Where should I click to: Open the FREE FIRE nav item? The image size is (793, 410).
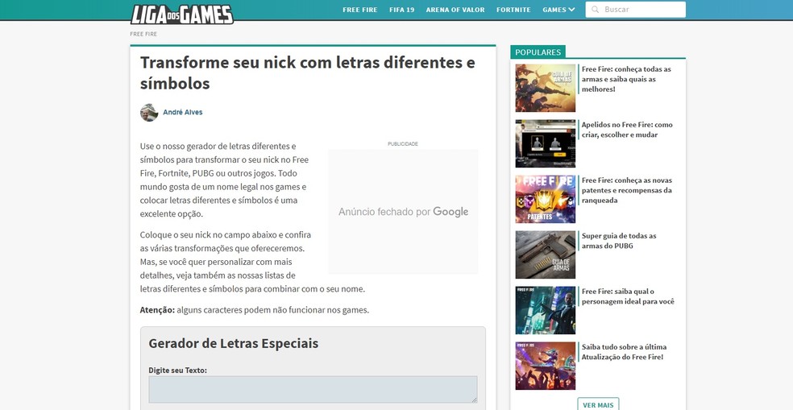click(x=359, y=10)
